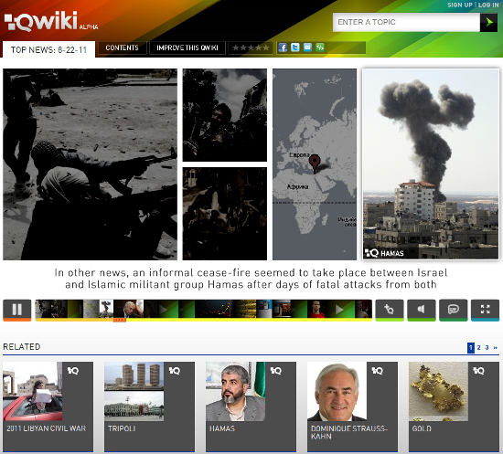Screen dimensions: 503x454
Task: Click Qwiki icon on Strauss-Kahn card
Action: point(377,371)
